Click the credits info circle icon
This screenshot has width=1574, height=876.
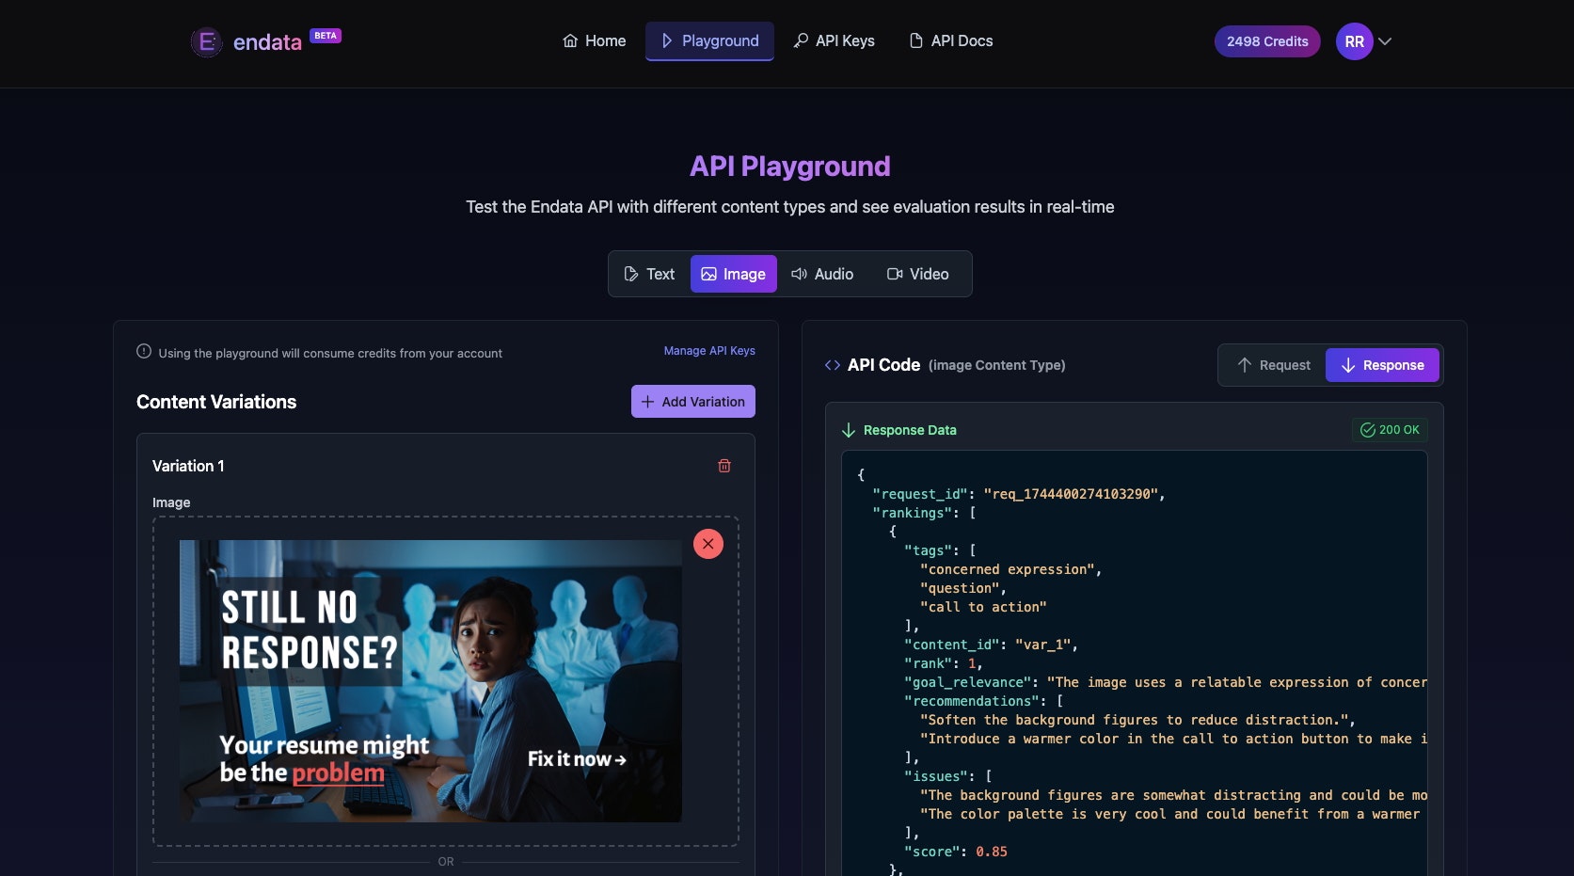point(144,352)
